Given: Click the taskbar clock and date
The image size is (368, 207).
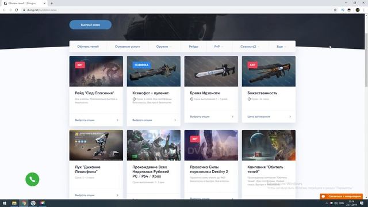Looking at the screenshot, I should 351,203.
